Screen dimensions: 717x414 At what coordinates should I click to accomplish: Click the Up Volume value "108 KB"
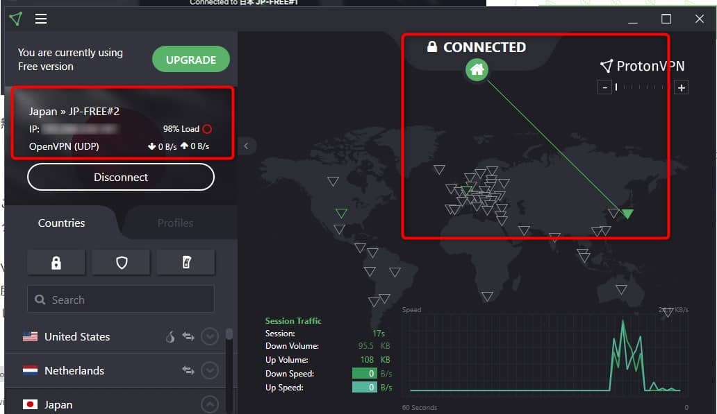375,360
